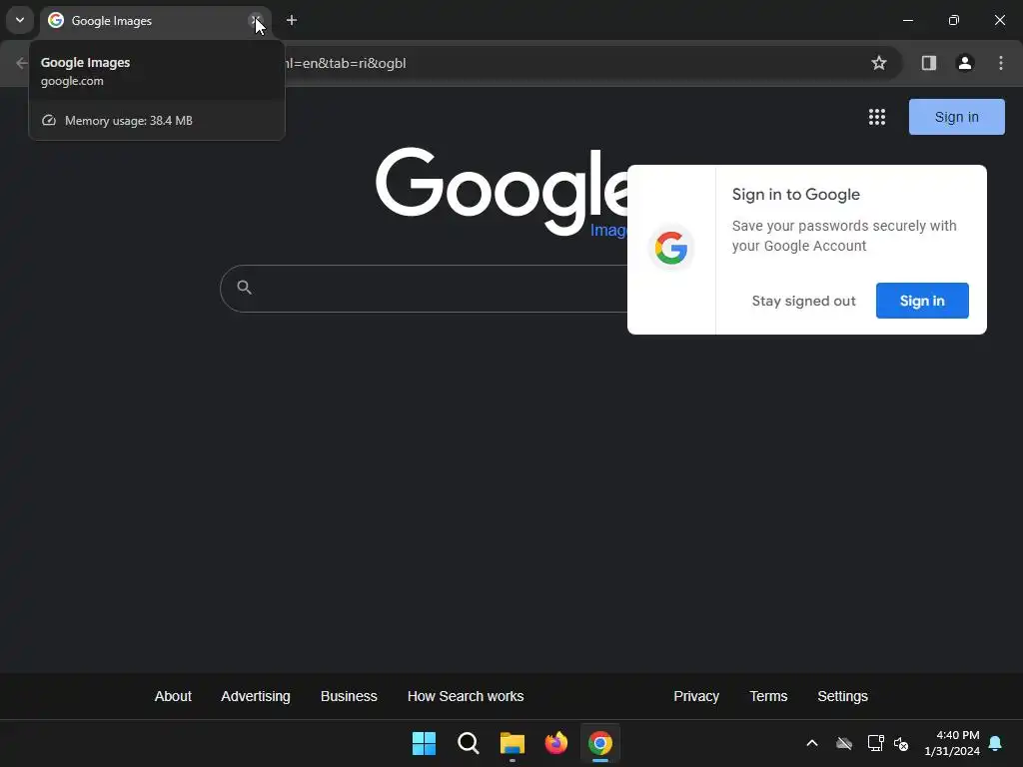Open network status tray icon
Image resolution: width=1023 pixels, height=767 pixels.
[x=875, y=743]
